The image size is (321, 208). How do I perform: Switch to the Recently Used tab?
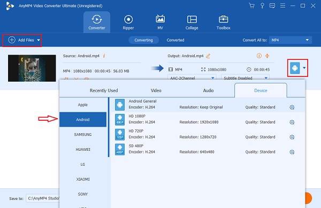coord(104,90)
